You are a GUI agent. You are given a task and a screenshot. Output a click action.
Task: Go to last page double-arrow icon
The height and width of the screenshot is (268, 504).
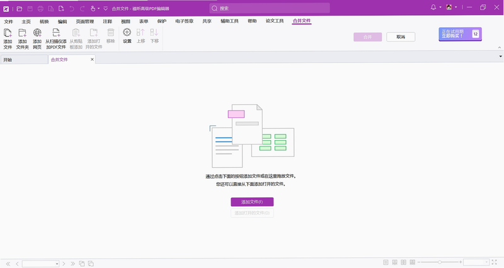pos(72,264)
